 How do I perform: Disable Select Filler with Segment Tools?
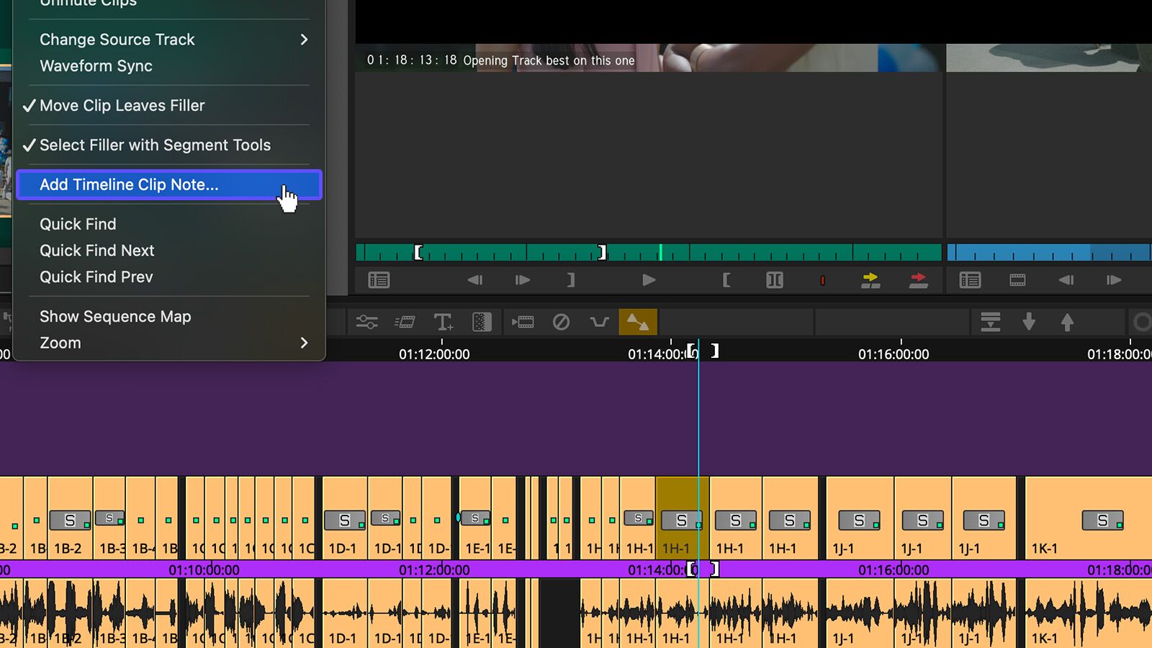tap(155, 145)
